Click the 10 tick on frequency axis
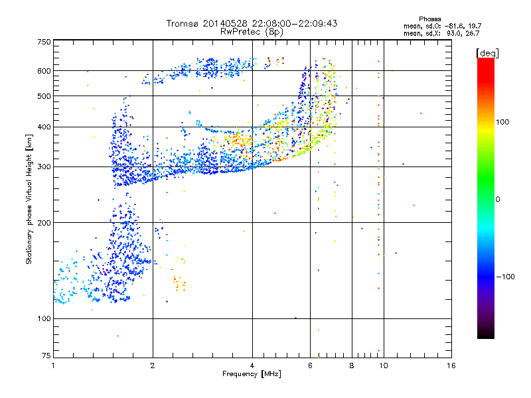This screenshot has width=531, height=398. (x=384, y=365)
